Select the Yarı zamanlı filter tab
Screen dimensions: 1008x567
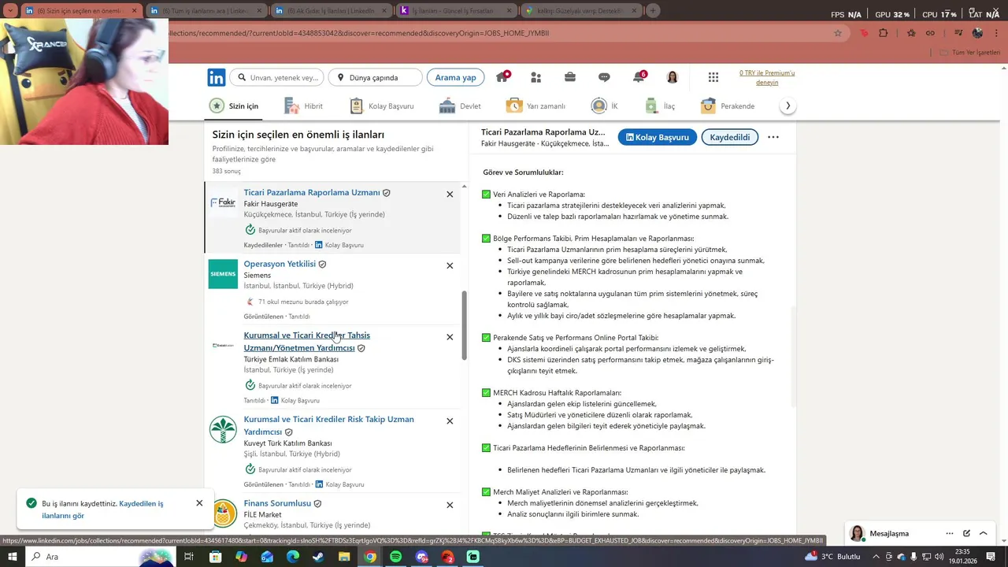click(x=535, y=106)
